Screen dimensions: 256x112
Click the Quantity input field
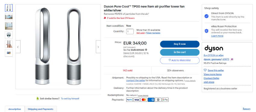pos(130,32)
